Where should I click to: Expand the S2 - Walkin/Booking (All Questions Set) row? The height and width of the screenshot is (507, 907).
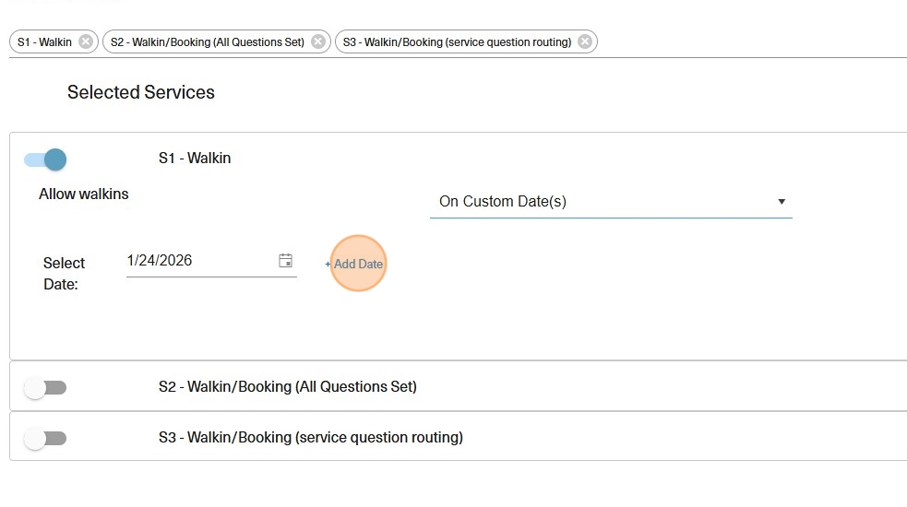coord(287,387)
